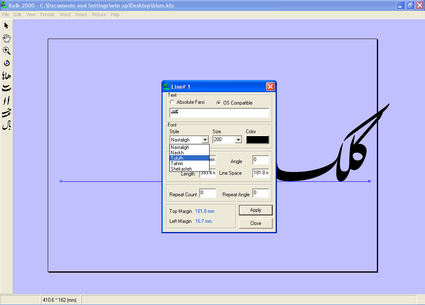This screenshot has height=305, width=425.
Task: Click the double slanted strokes tool icon
Action: pos(7,100)
